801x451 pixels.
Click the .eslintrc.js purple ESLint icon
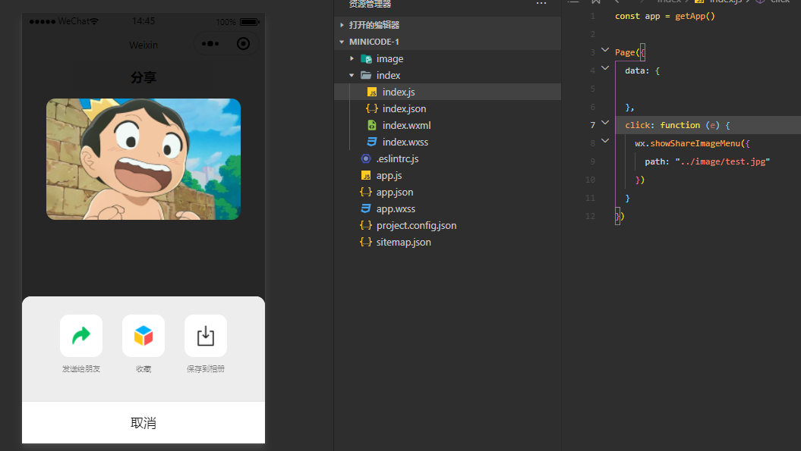pos(366,158)
